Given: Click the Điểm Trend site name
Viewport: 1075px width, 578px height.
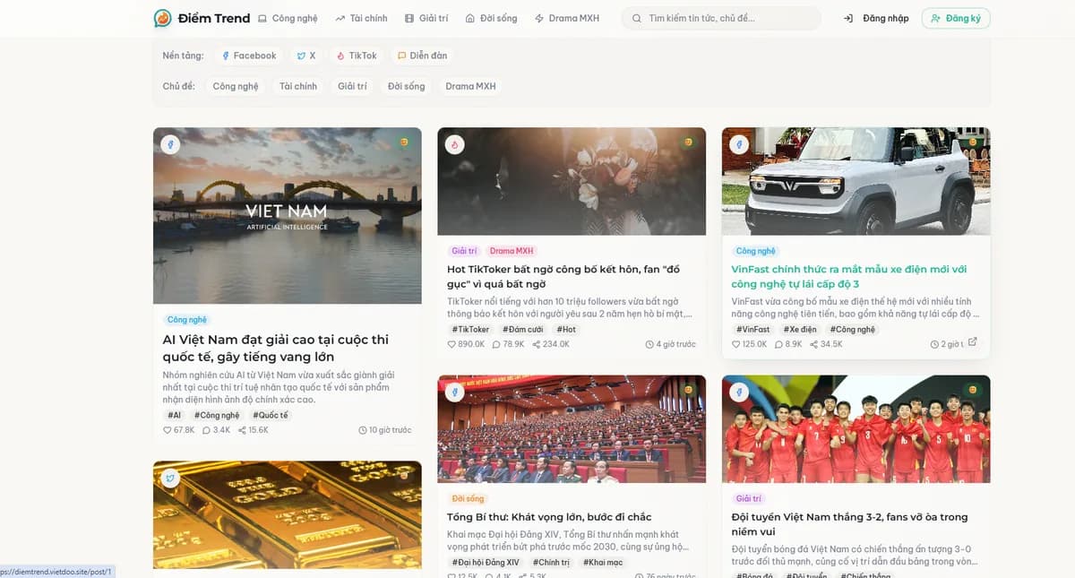Looking at the screenshot, I should point(214,18).
